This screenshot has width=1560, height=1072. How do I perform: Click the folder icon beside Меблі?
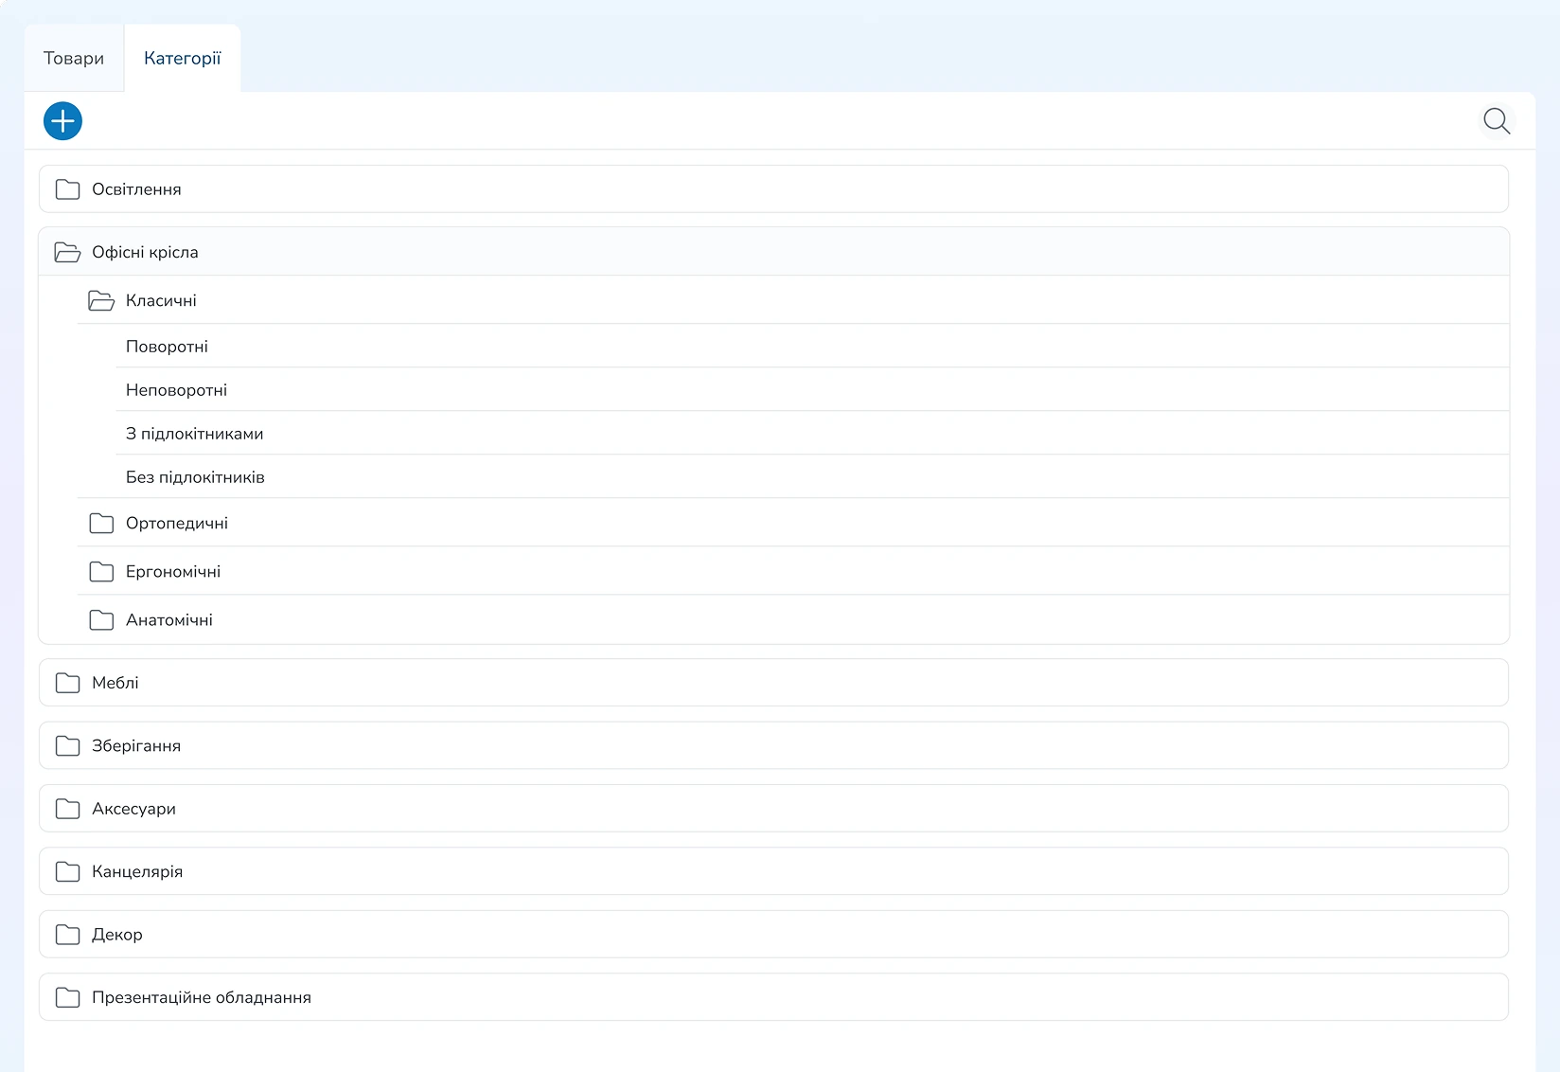67,683
